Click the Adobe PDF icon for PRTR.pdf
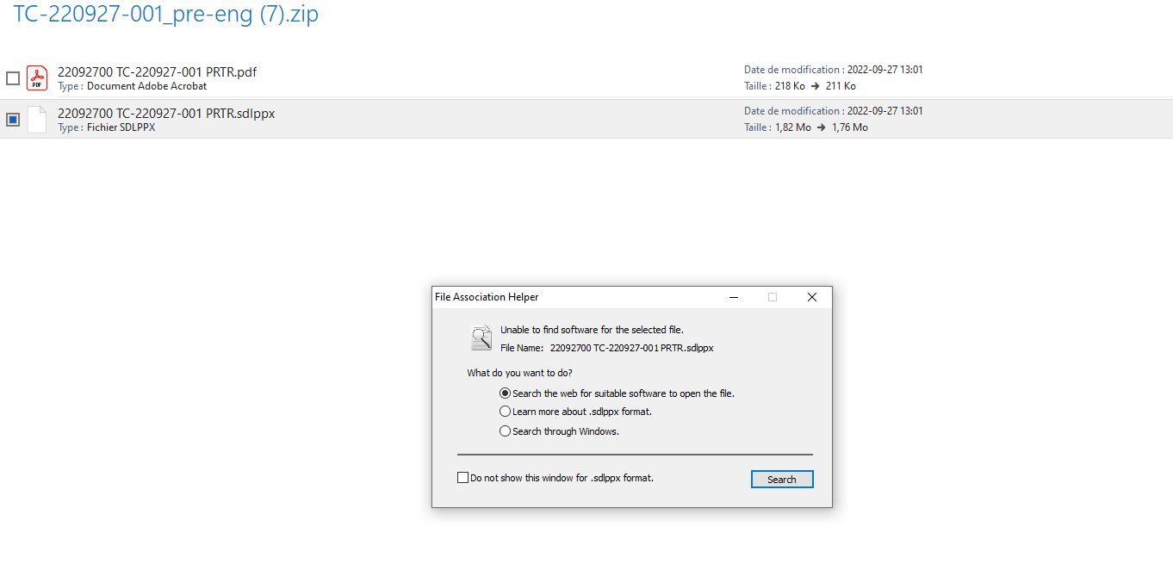1173x570 pixels. pos(37,77)
